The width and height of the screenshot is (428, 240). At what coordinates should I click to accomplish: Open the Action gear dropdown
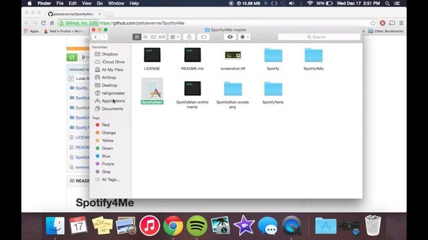coord(244,37)
